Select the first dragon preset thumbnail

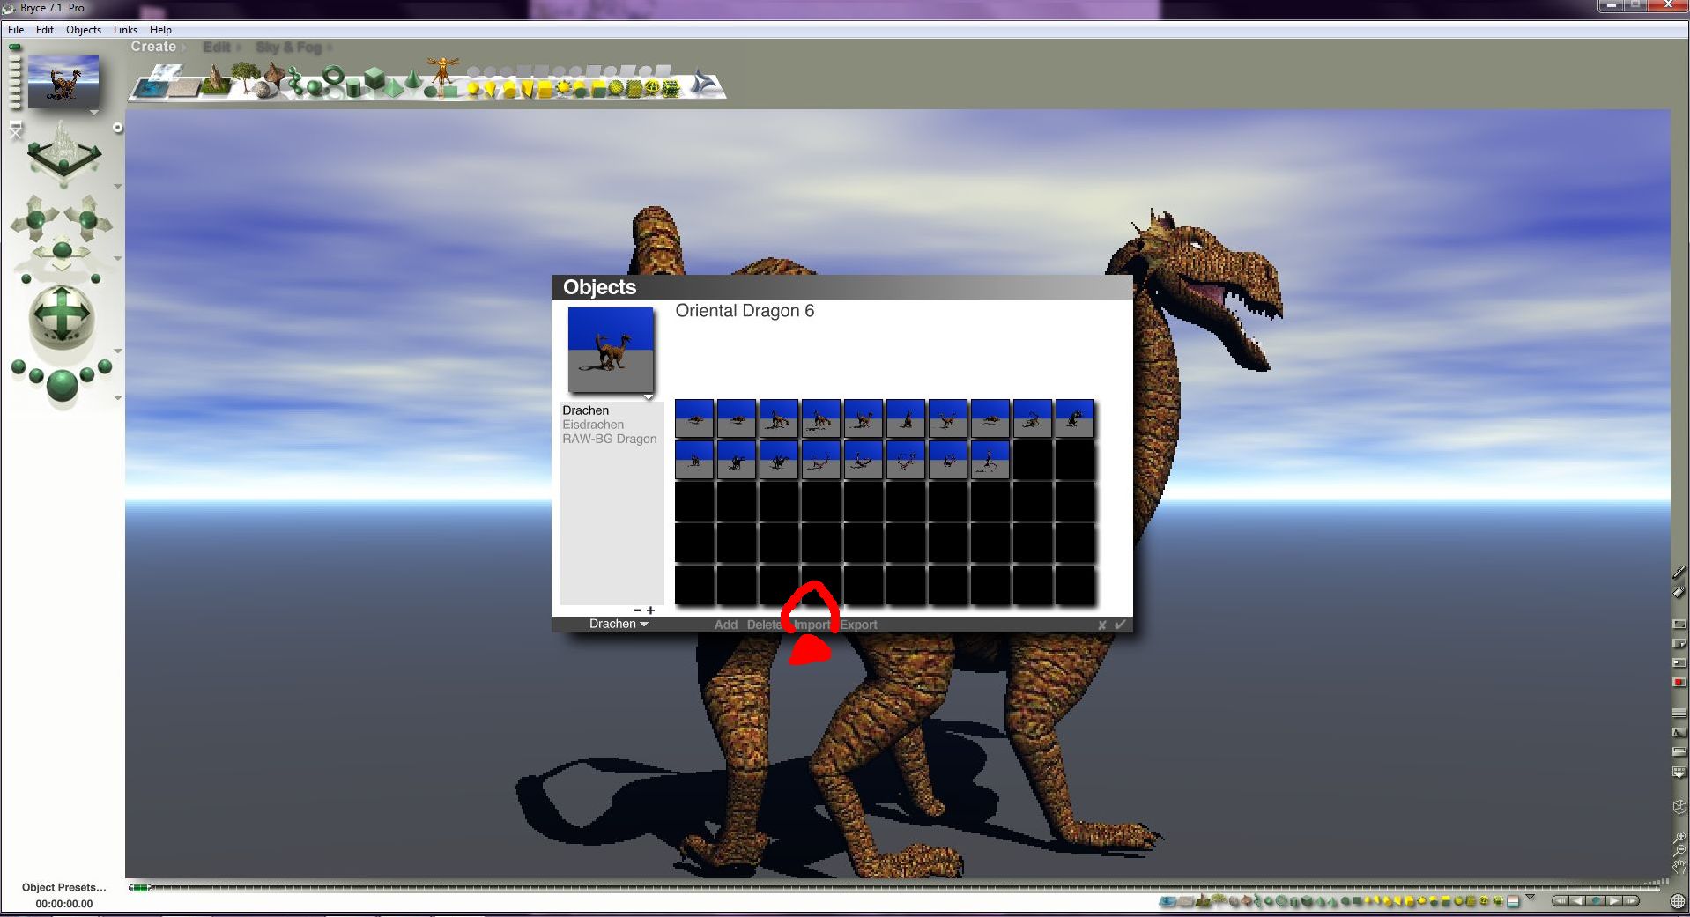[x=694, y=418]
